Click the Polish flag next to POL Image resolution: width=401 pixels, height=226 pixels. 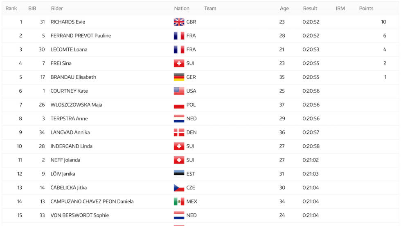179,105
